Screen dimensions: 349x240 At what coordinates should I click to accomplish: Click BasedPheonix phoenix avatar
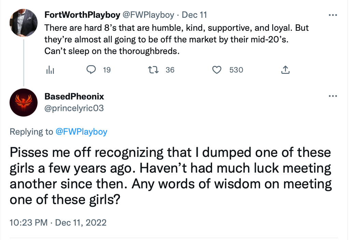point(24,102)
